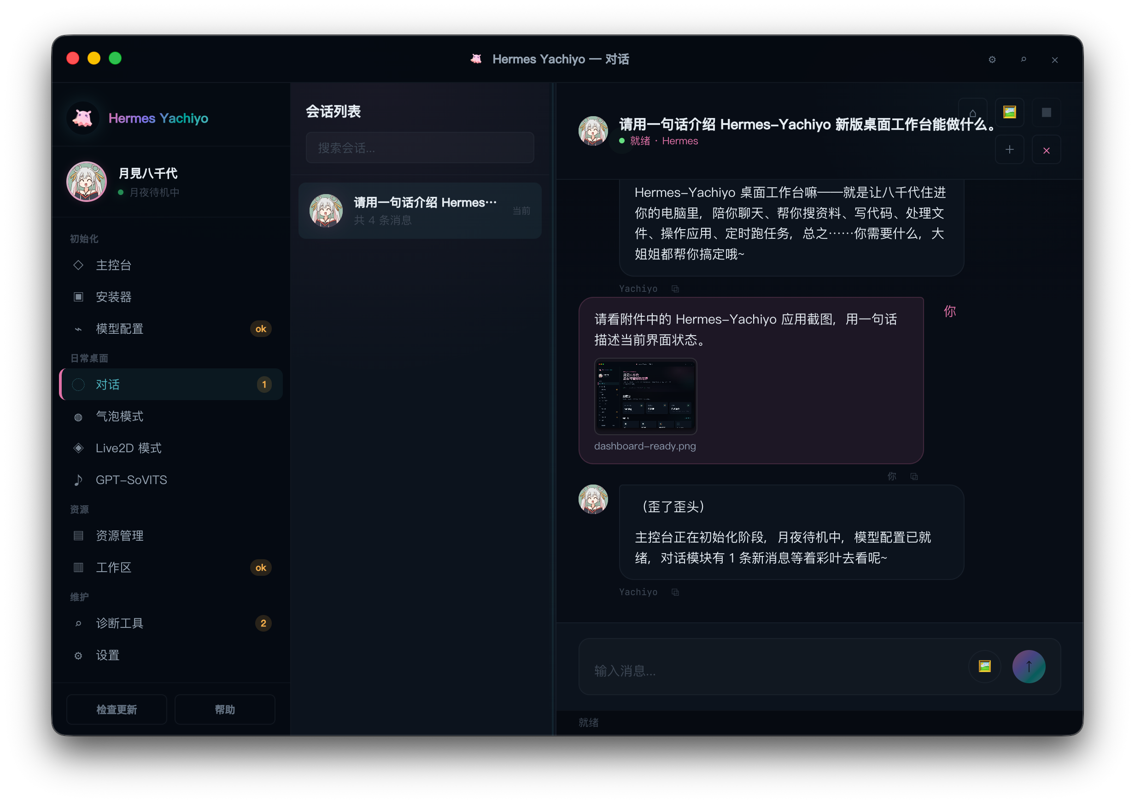The image size is (1135, 804).
Task: Click the ok badge beside 工作区
Action: pos(261,568)
